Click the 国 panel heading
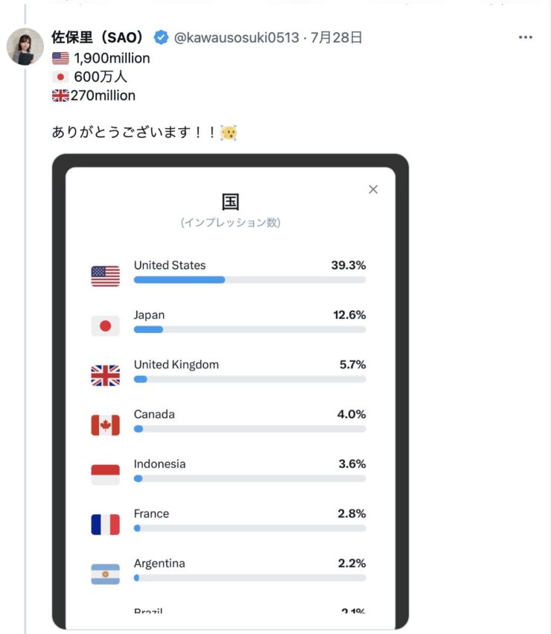The width and height of the screenshot is (551, 634). [x=230, y=202]
